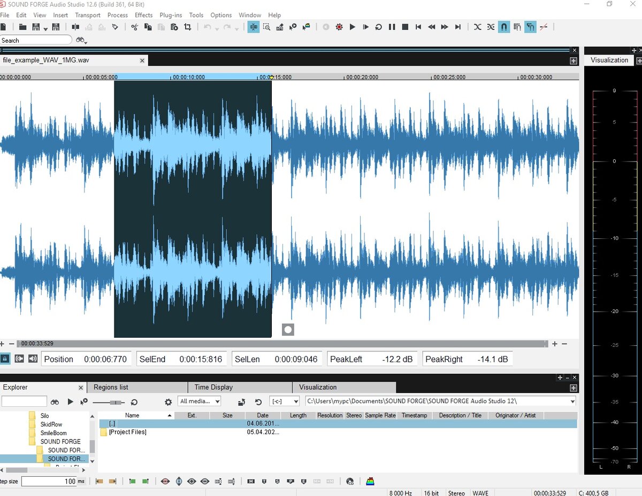Click the Play from cursor button
Viewport: 642px width, 496px height.
click(365, 27)
